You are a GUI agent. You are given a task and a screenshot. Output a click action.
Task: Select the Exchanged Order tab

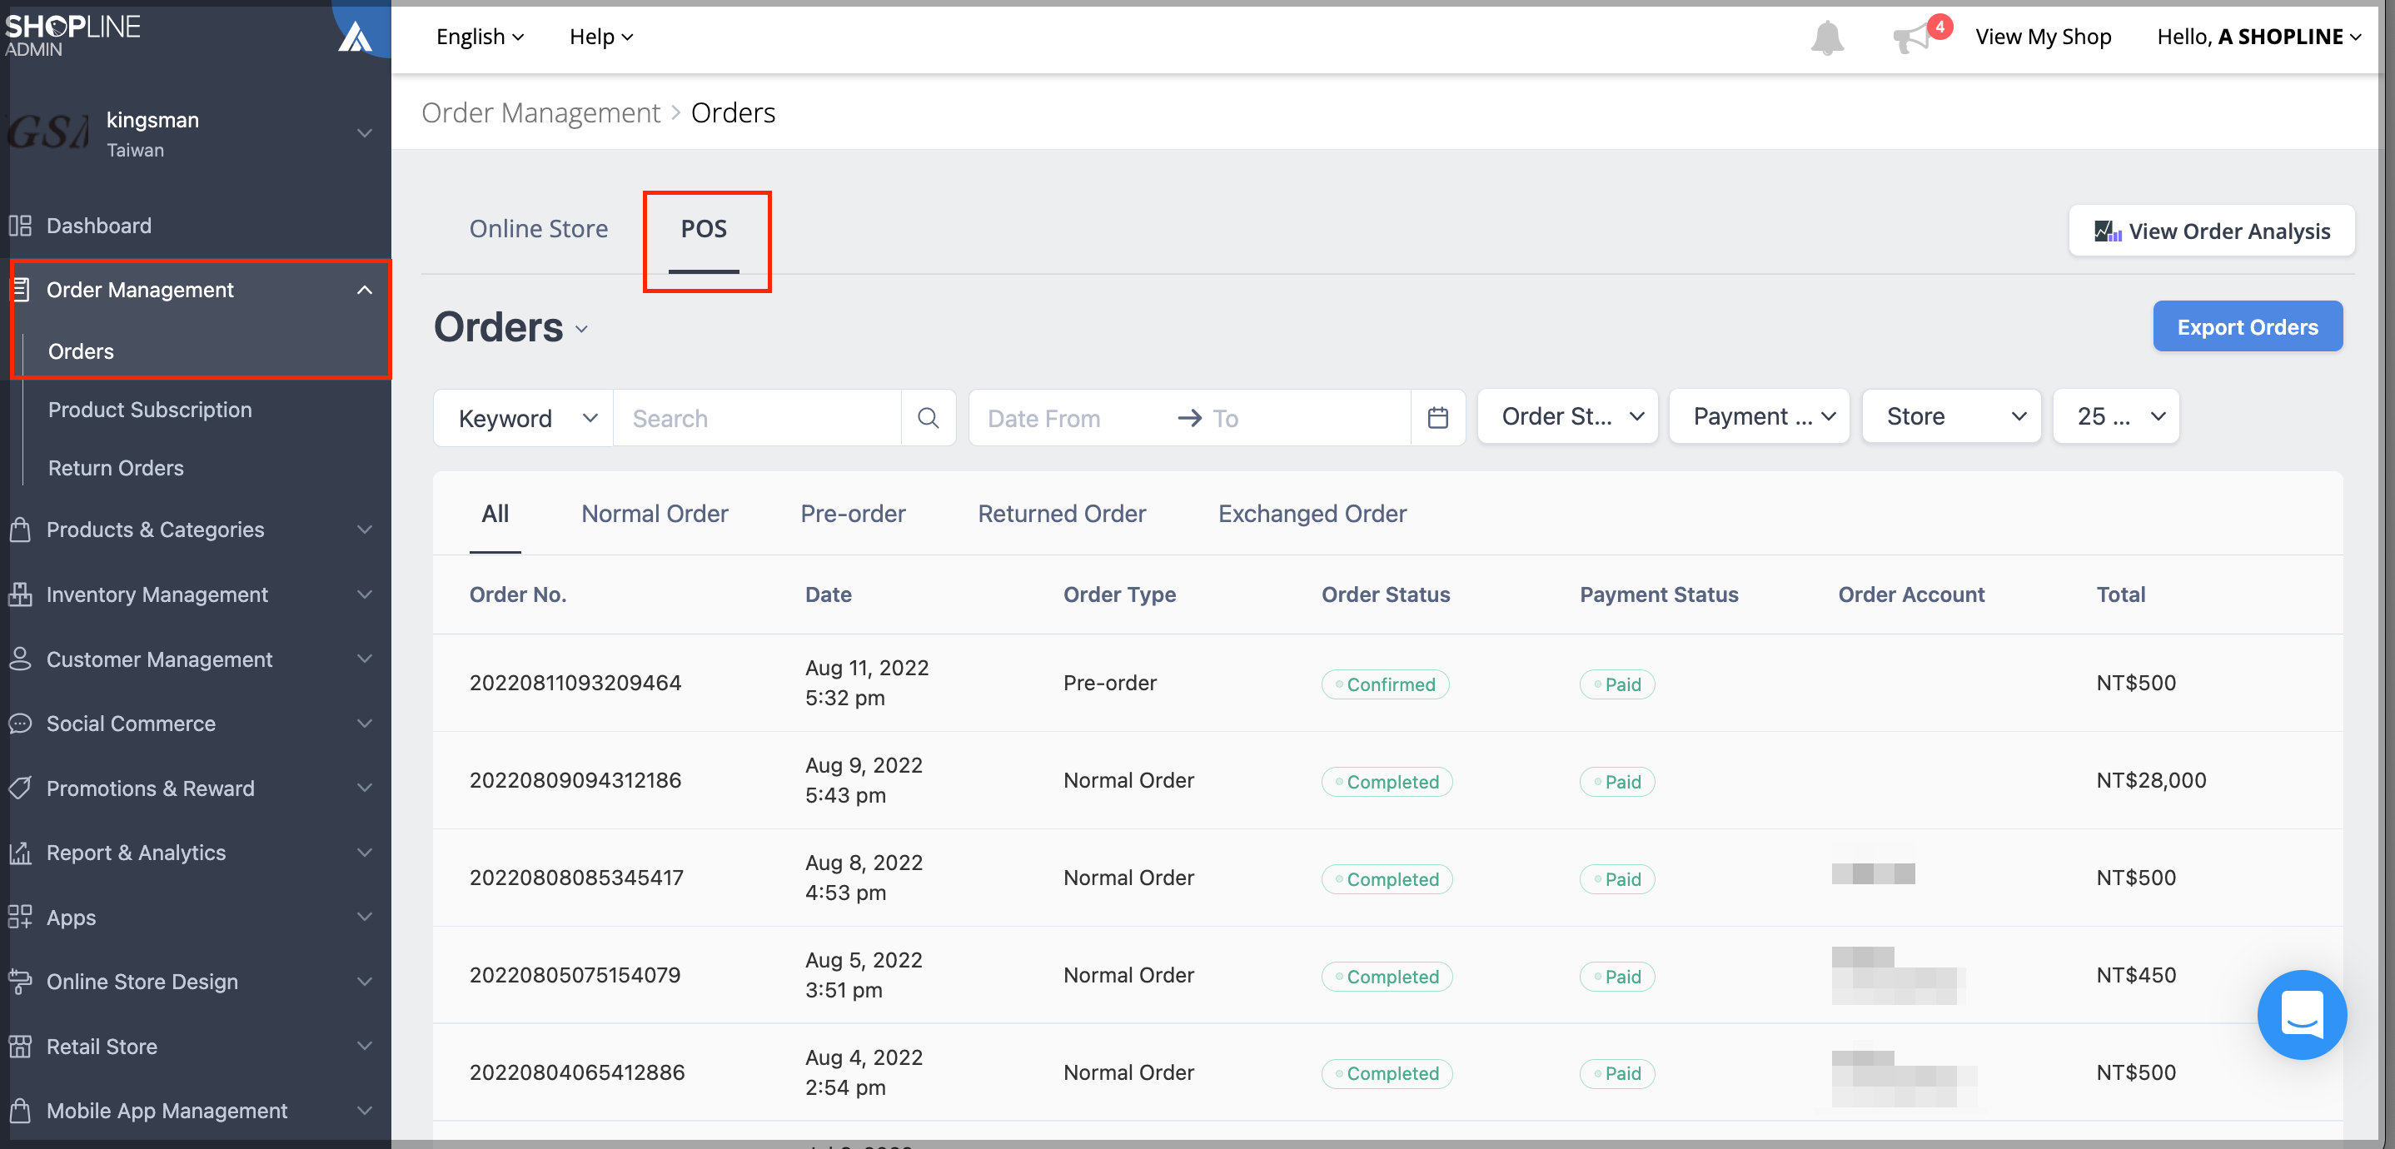[x=1312, y=514]
